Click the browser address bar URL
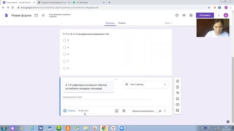The width and height of the screenshot is (234, 131). coord(59,8)
